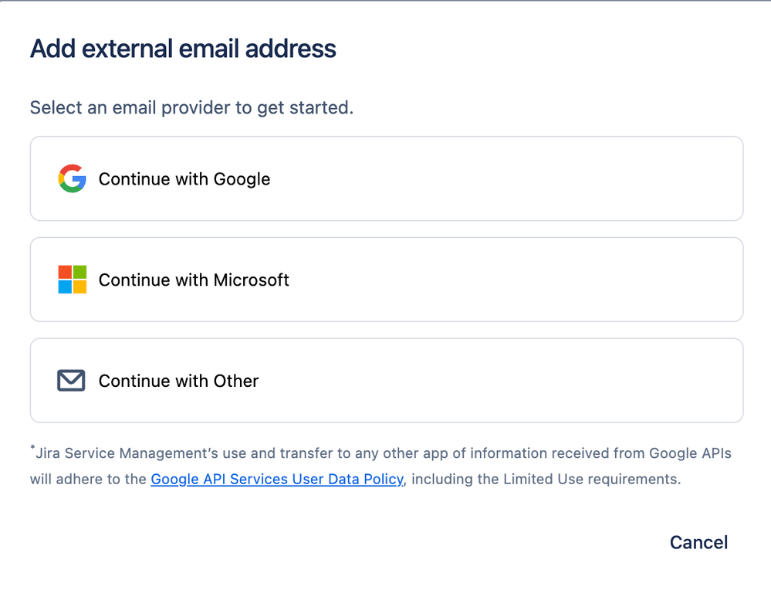Choose Continue with Google option

(386, 178)
